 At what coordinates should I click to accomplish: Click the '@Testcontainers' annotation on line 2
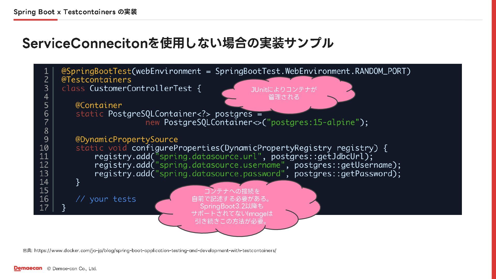click(96, 80)
